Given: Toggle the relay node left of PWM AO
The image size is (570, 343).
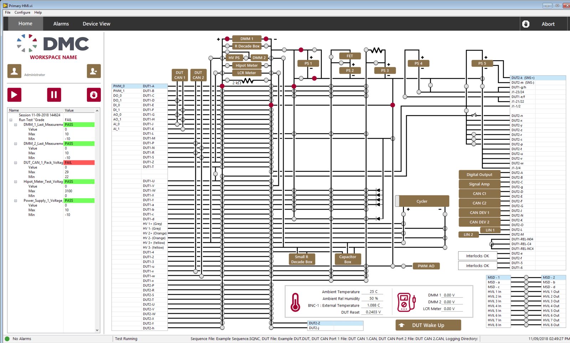Looking at the screenshot, I should 403,266.
